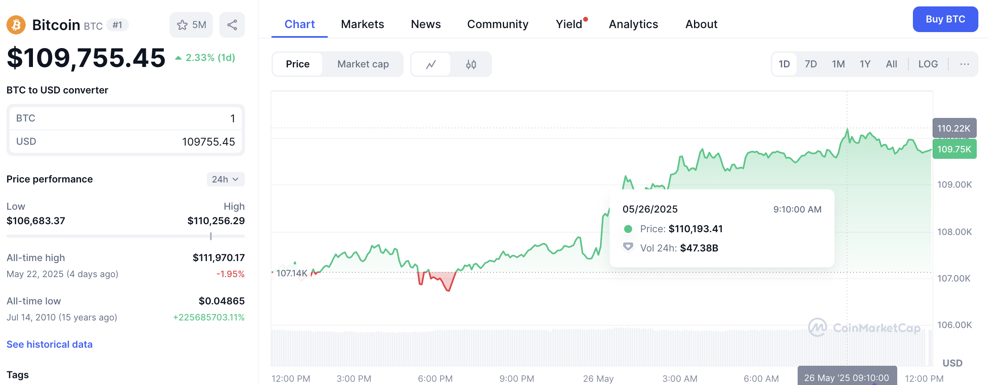Image resolution: width=988 pixels, height=385 pixels.
Task: Click the BTC amount input field
Action: [126, 118]
